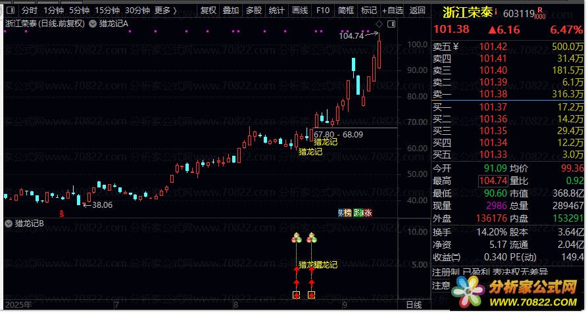
Task: Click the 收益(二) value 0.340
Action: [x=495, y=257]
